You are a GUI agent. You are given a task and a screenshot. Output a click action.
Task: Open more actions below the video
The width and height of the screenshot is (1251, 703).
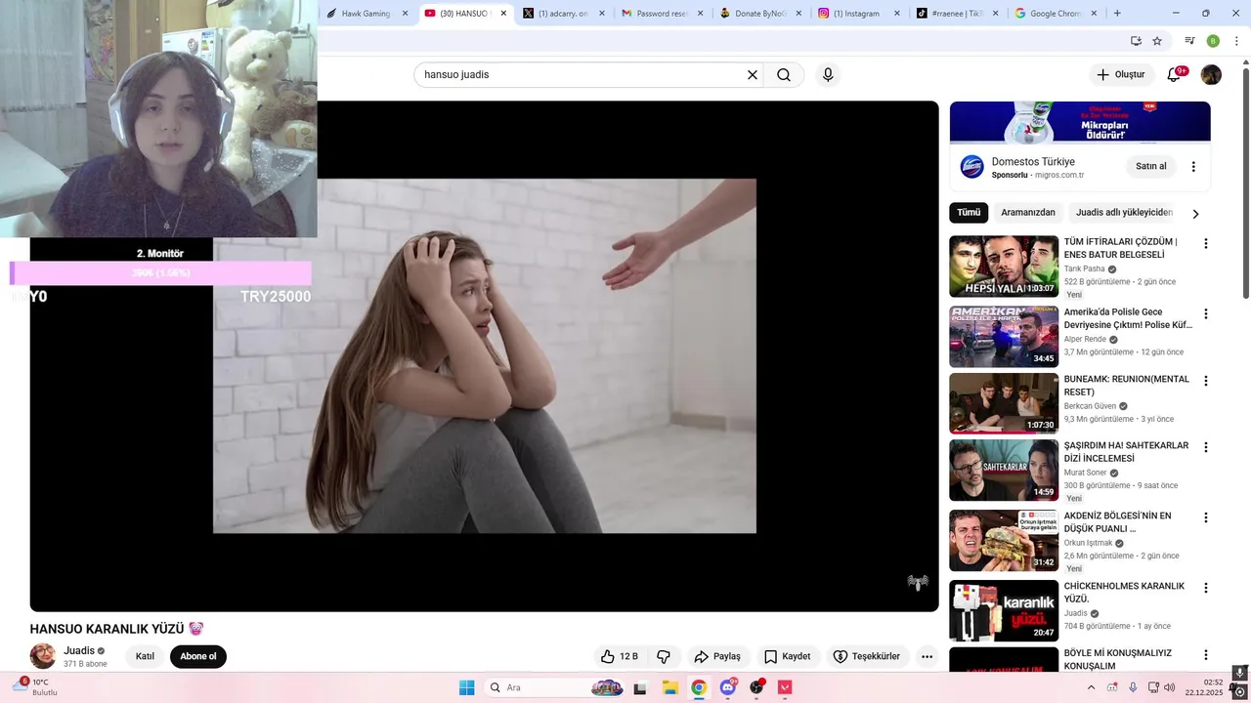(927, 656)
